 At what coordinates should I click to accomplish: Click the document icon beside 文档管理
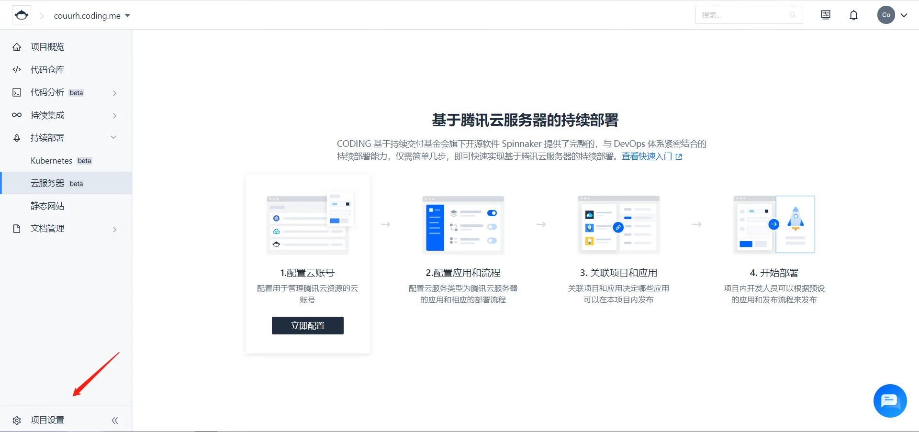(17, 229)
